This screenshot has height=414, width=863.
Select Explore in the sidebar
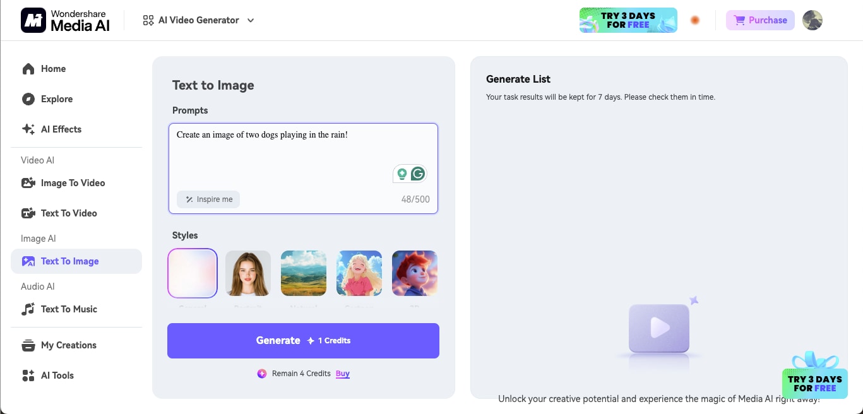click(56, 99)
